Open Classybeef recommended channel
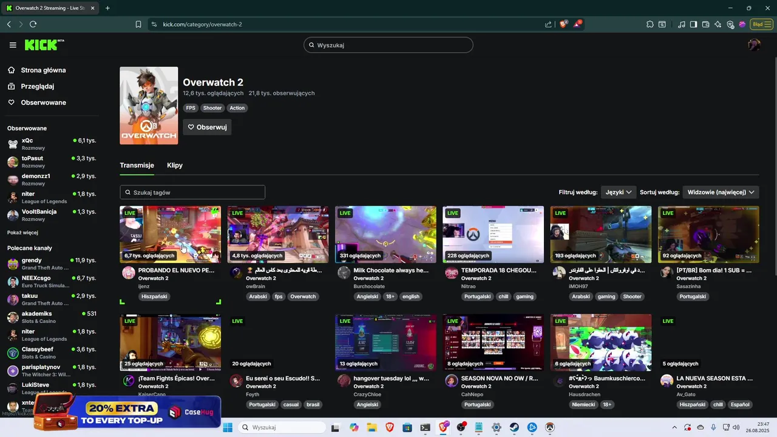 click(52, 353)
